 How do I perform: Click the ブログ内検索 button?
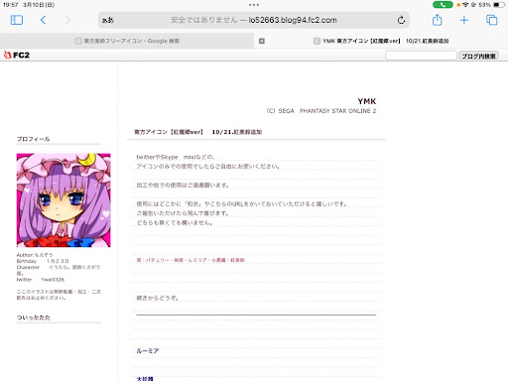(x=478, y=56)
